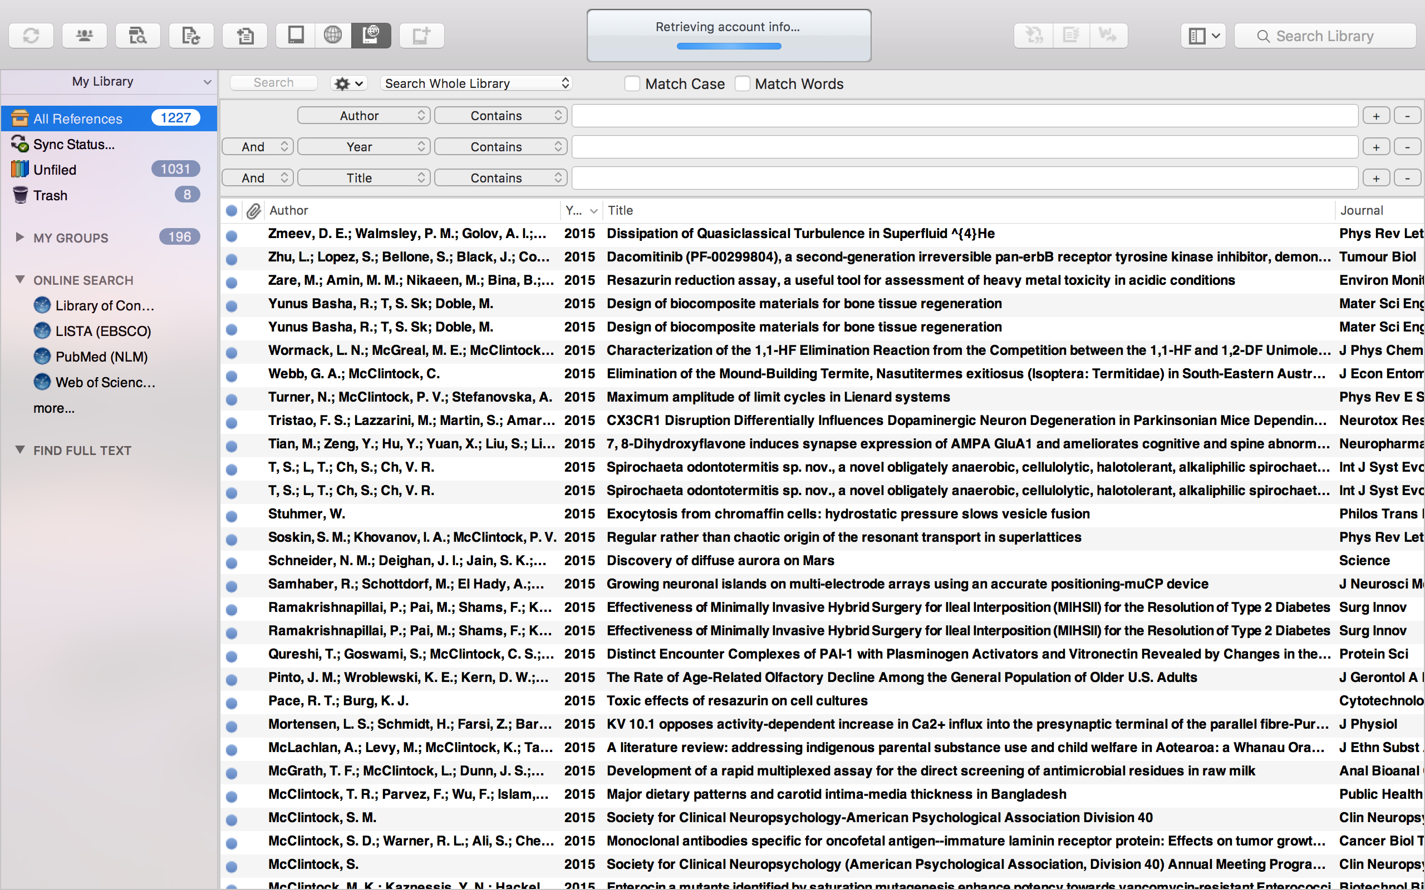This screenshot has width=1425, height=890.
Task: Select Integrated Library and Online mode icon
Action: [371, 36]
